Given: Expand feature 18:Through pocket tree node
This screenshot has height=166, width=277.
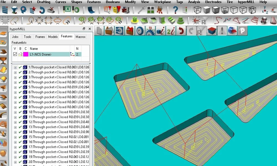Looking at the screenshot, I should tap(15, 152).
